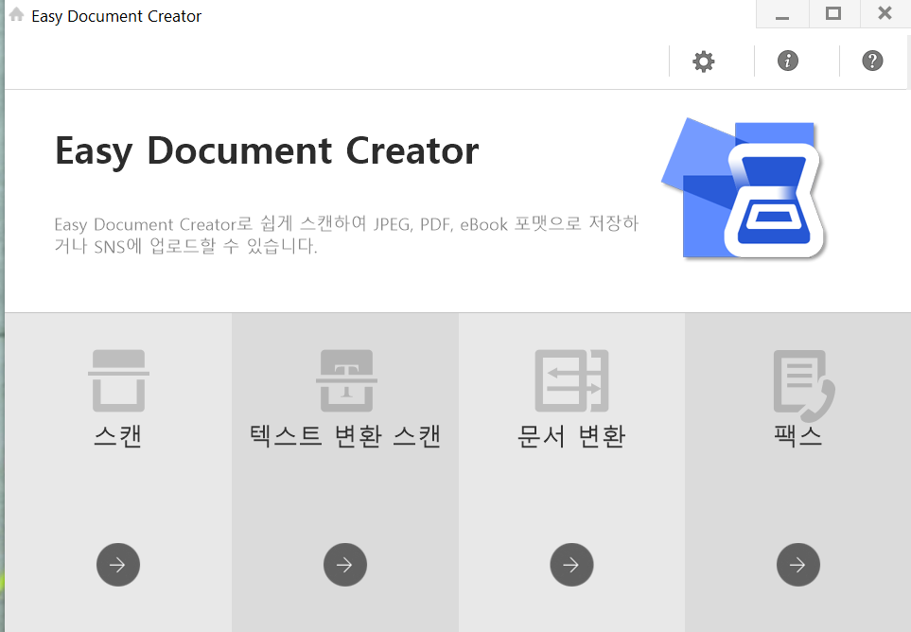Select the 문서 변환 icon

click(x=571, y=380)
